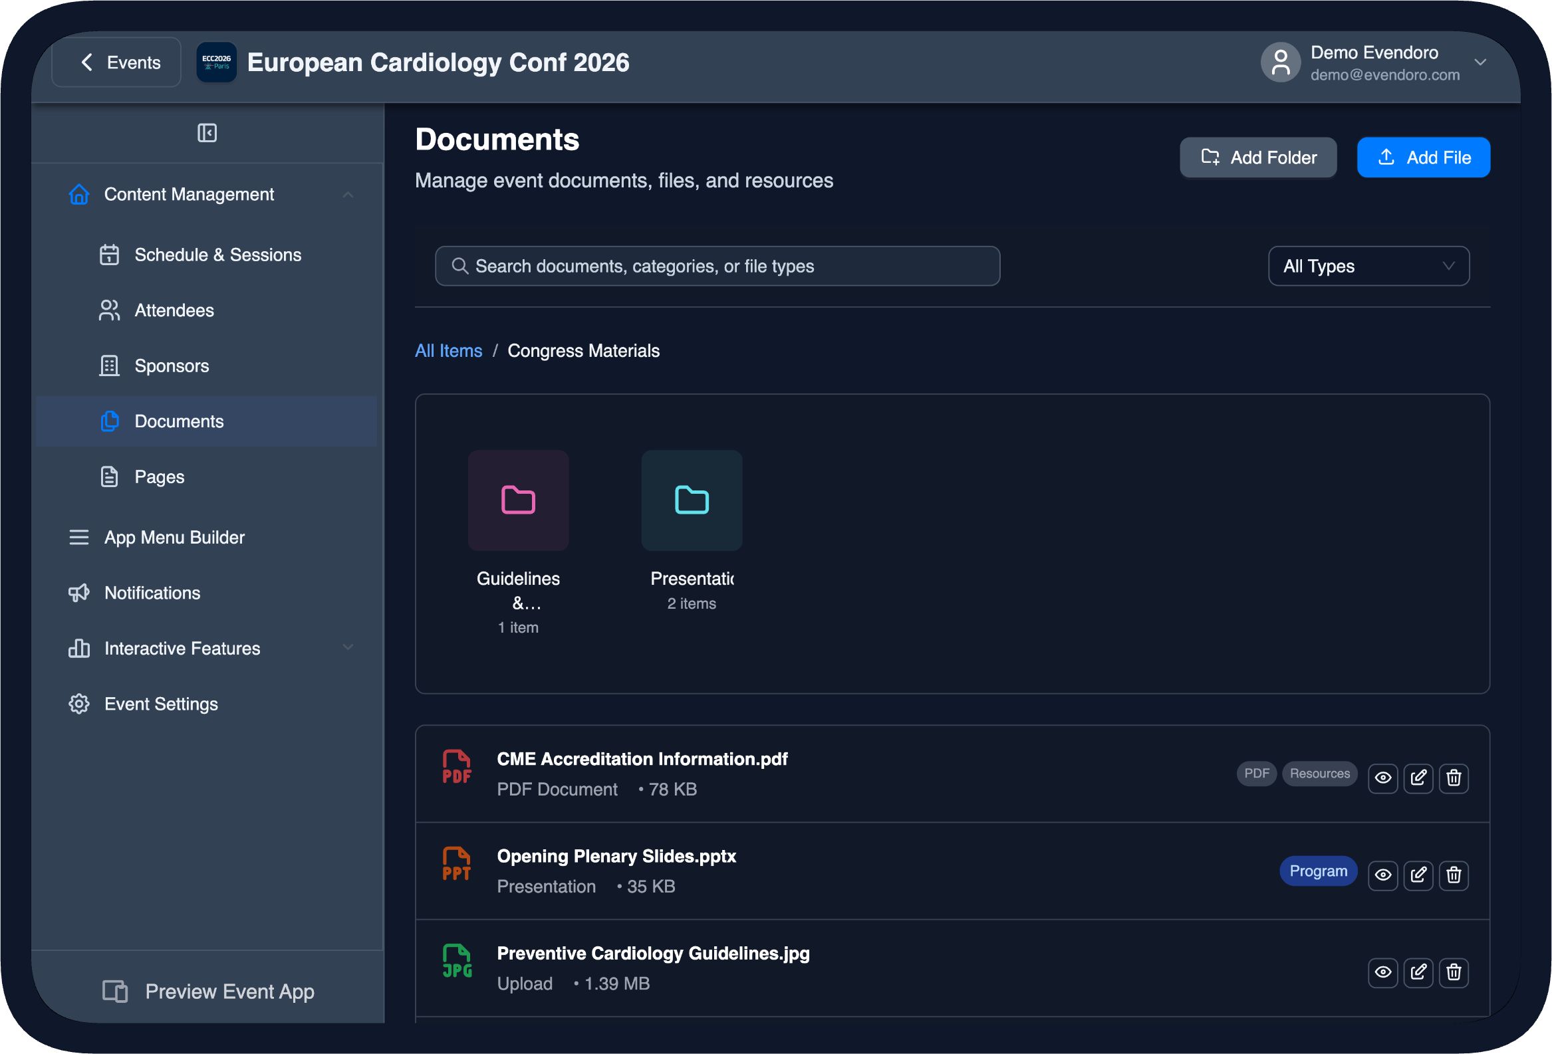Click the '1 item' count under Guidelines
Viewport: 1552px width, 1054px height.
[x=518, y=627]
